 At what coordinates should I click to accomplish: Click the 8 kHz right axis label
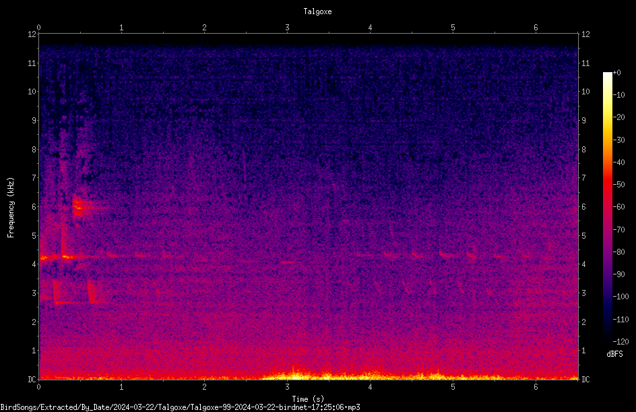click(x=583, y=150)
